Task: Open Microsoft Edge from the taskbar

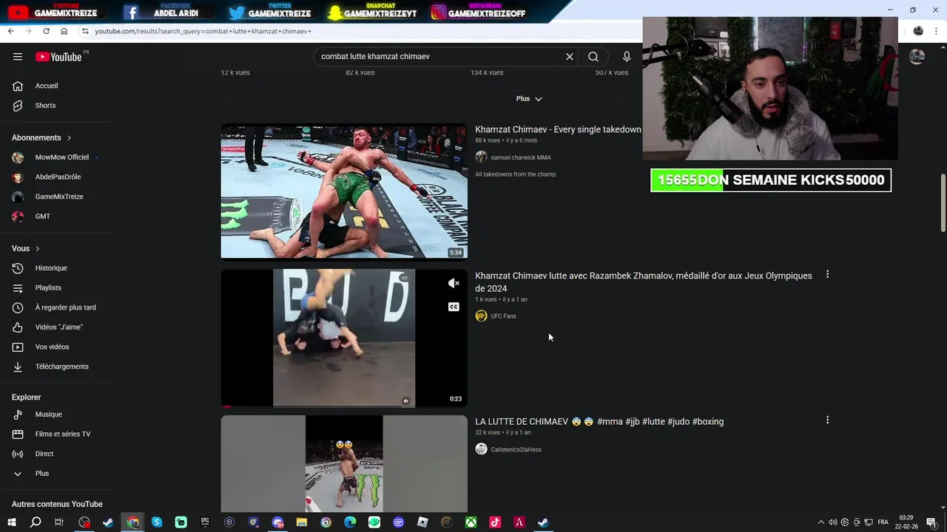Action: pos(350,522)
